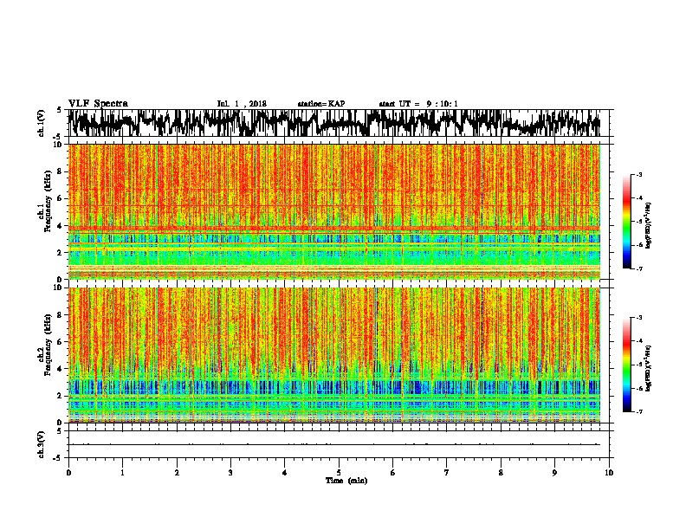686x530 pixels.
Task: Click the ch.2 color bar log(PSD) unit label
Action: [648, 368]
